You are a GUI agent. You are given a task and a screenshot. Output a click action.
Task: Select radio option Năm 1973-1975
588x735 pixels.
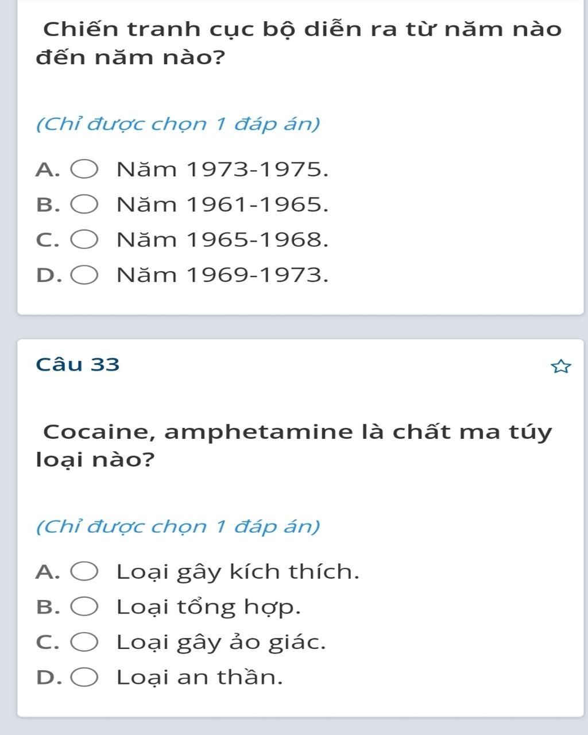click(84, 170)
